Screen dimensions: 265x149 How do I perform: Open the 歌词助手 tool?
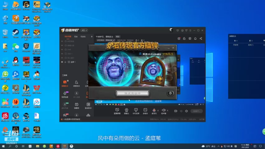(88, 106)
